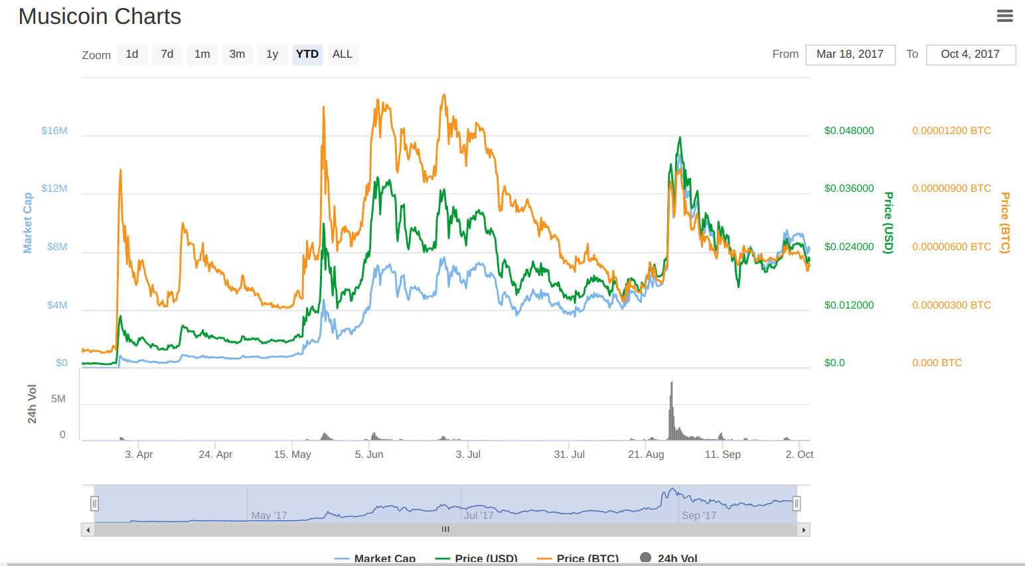
Task: Open the chart export hamburger menu
Action: click(x=1004, y=15)
